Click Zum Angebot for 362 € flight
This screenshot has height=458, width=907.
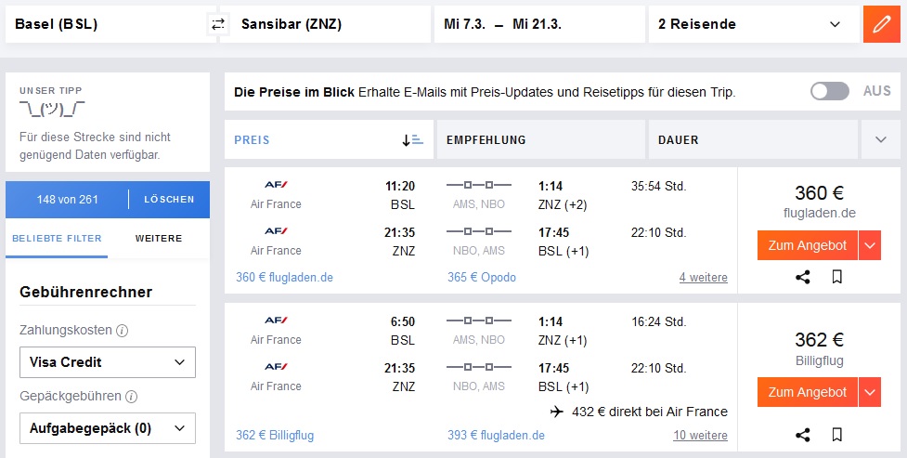[808, 392]
